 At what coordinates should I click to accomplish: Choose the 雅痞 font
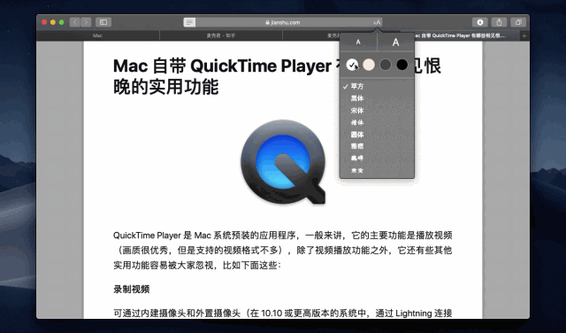[377, 146]
